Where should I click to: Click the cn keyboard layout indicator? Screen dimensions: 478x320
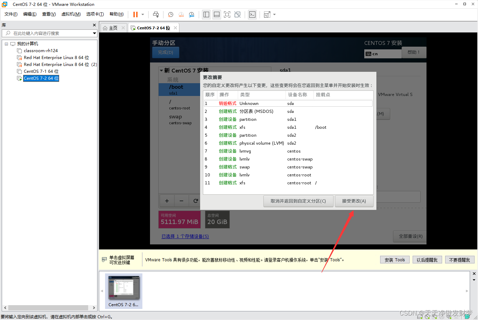(x=383, y=54)
